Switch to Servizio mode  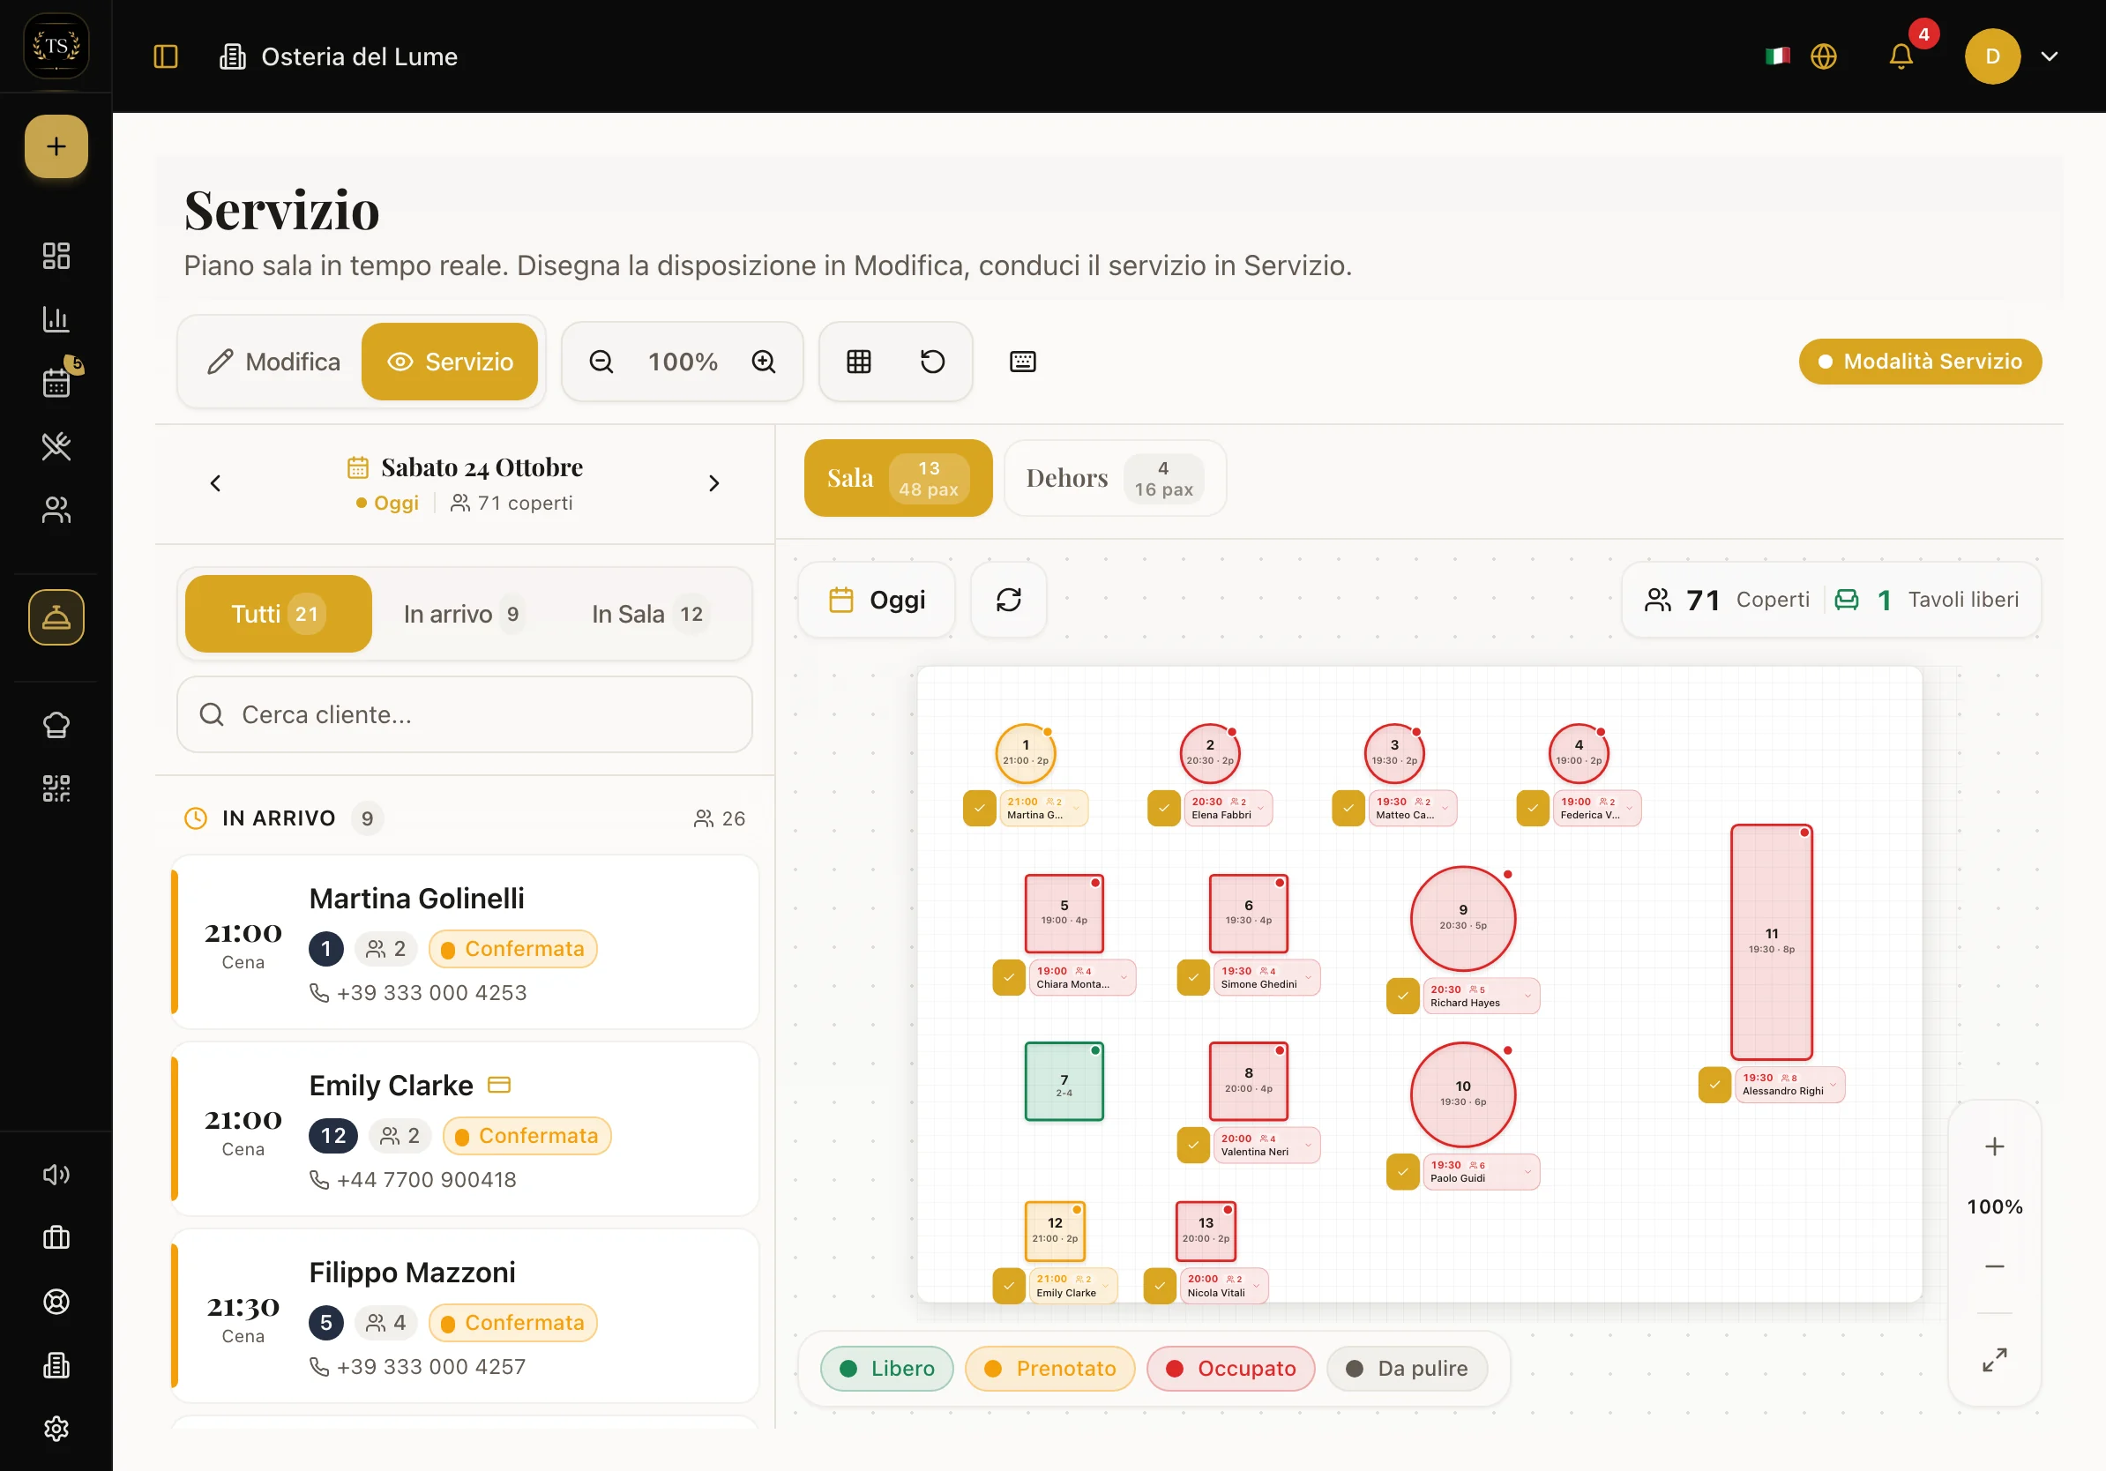click(450, 362)
